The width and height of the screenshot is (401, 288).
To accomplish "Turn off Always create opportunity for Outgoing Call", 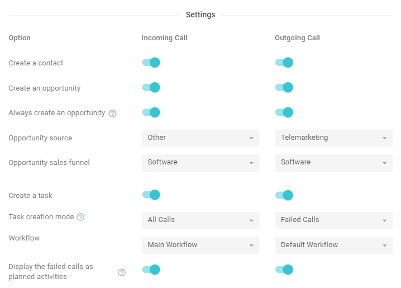I will pyautogui.click(x=284, y=112).
